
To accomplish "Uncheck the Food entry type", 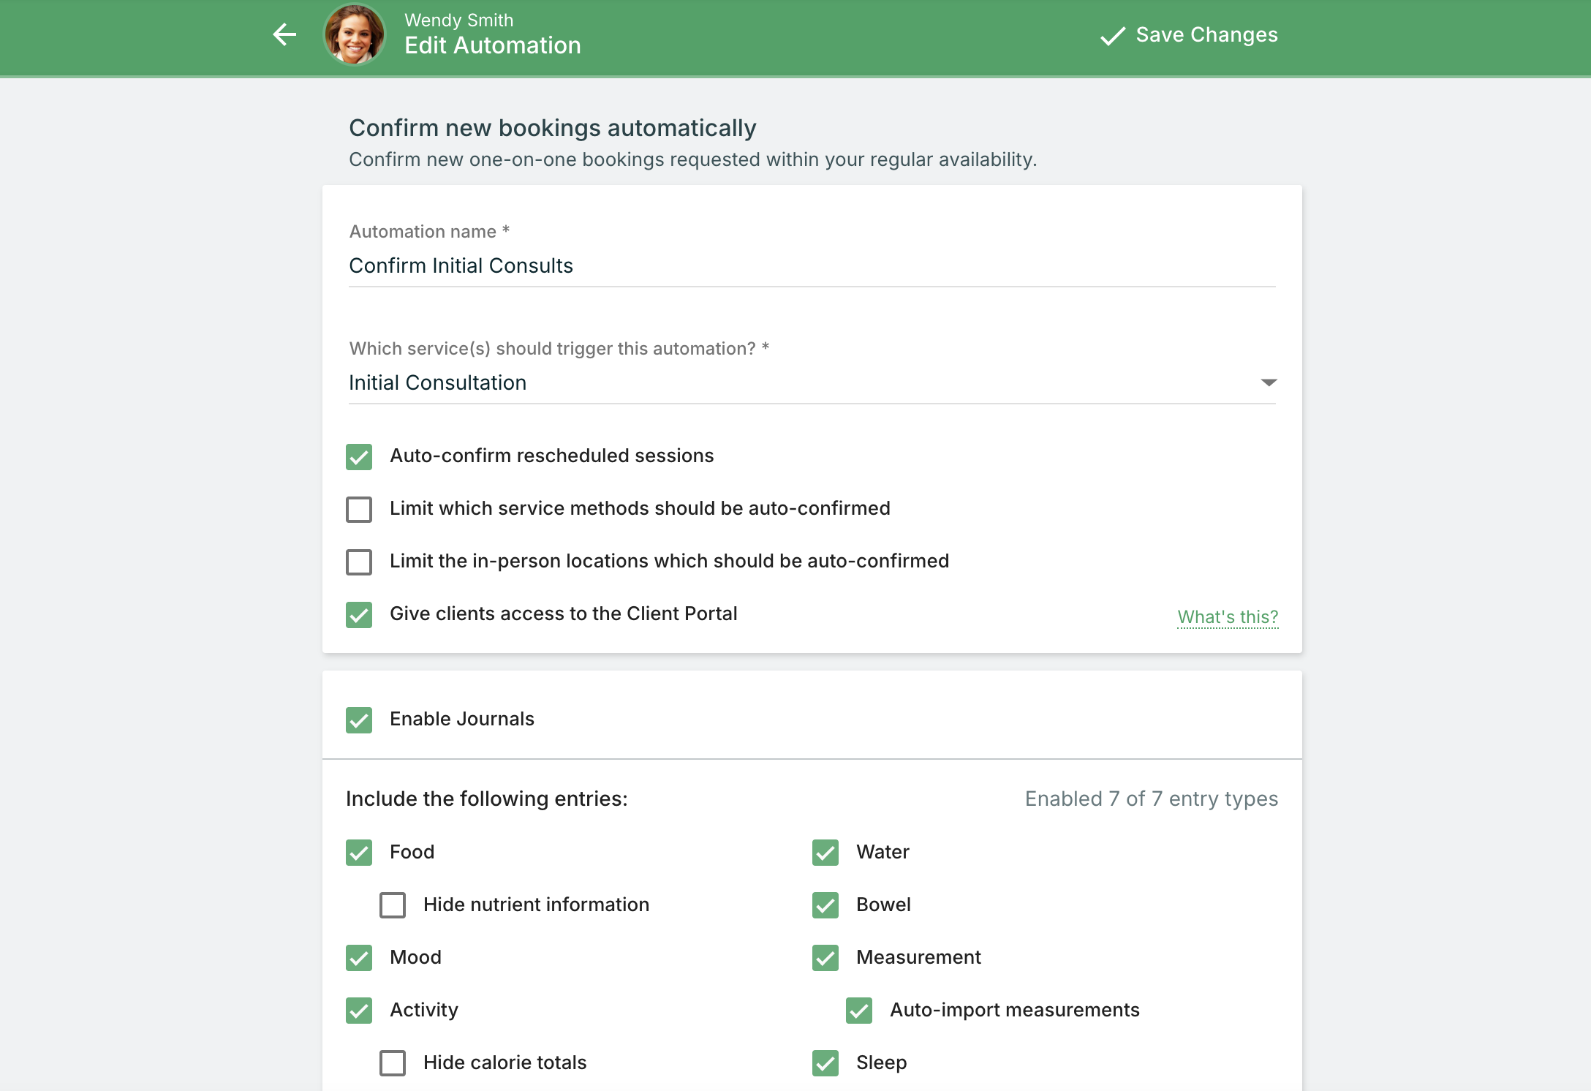I will coord(359,852).
